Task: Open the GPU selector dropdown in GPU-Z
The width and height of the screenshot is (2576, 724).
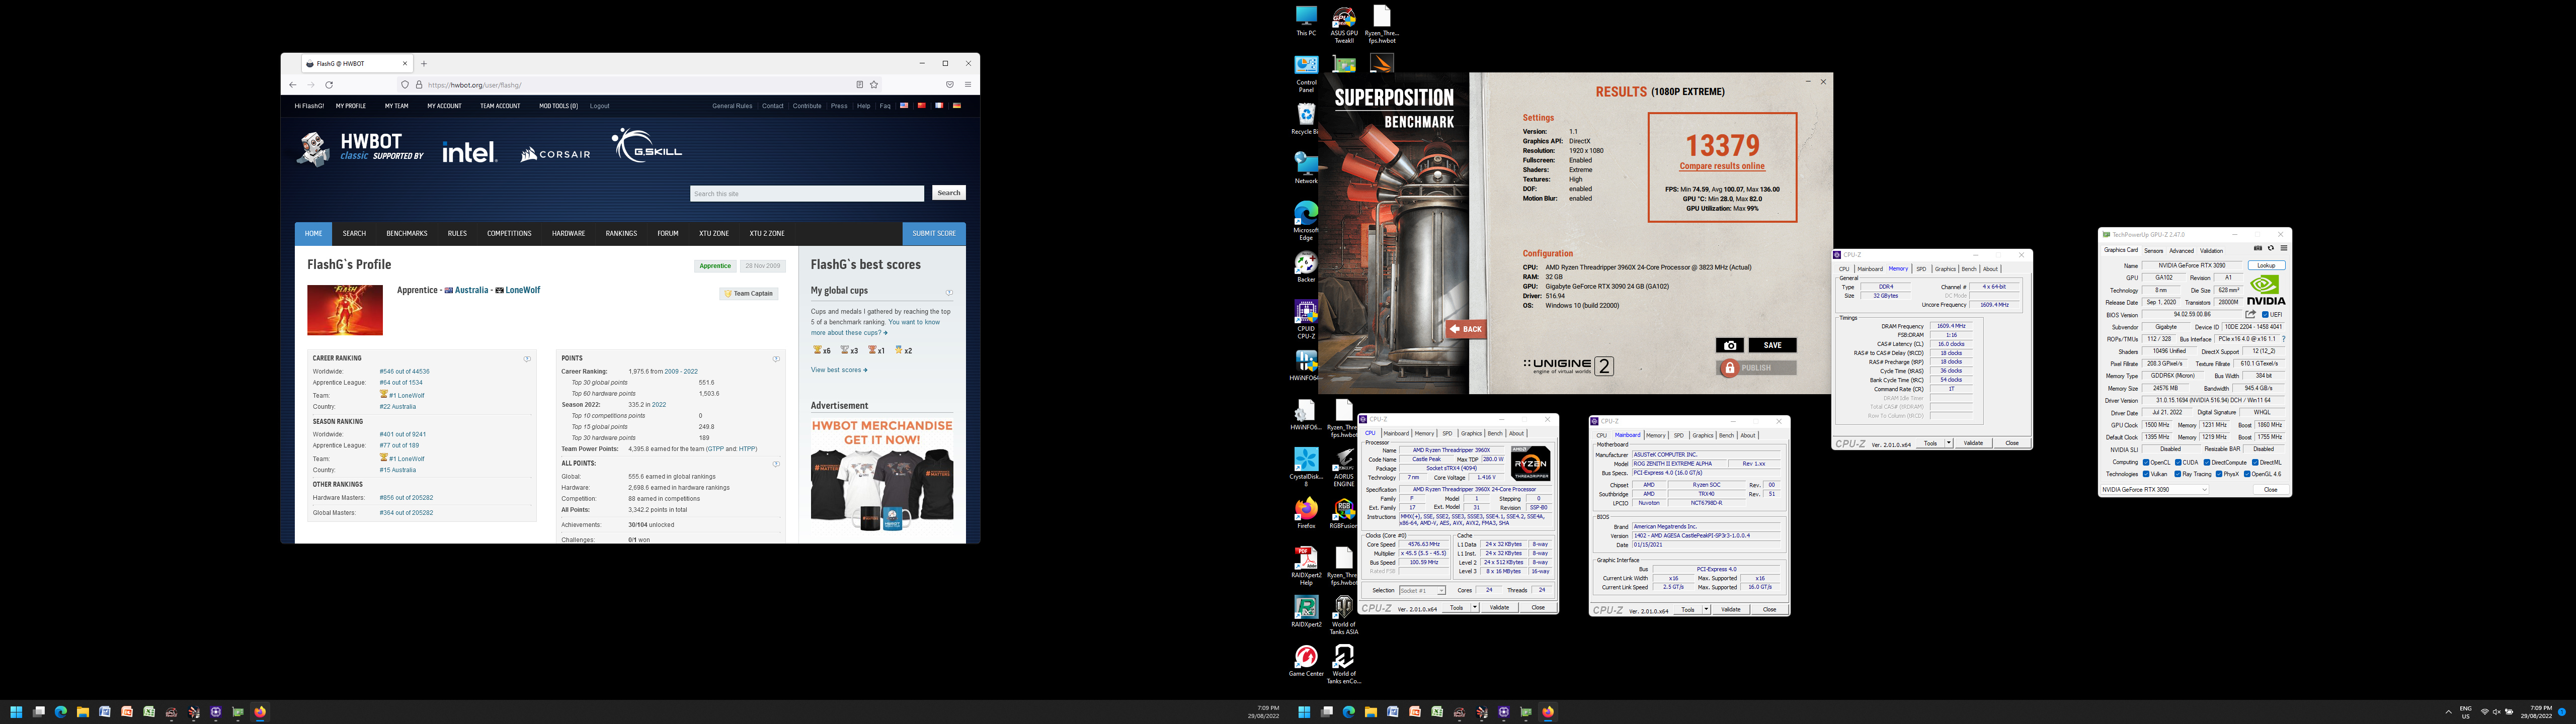Action: (x=2155, y=490)
